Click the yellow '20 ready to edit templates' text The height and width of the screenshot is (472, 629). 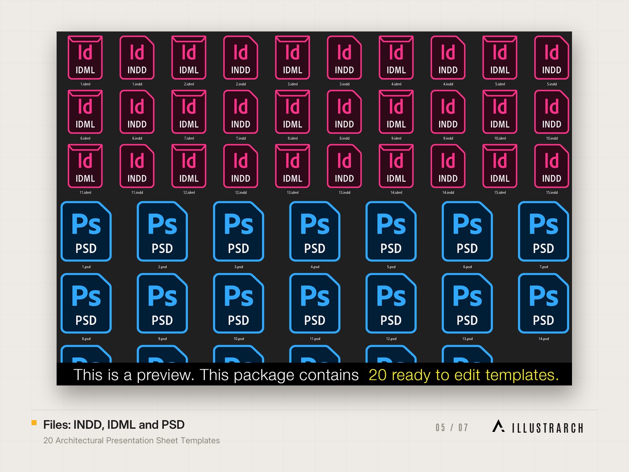[x=464, y=375]
